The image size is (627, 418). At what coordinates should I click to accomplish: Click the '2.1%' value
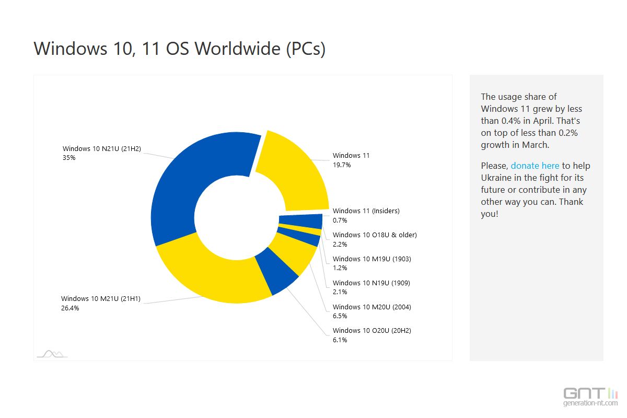(340, 292)
